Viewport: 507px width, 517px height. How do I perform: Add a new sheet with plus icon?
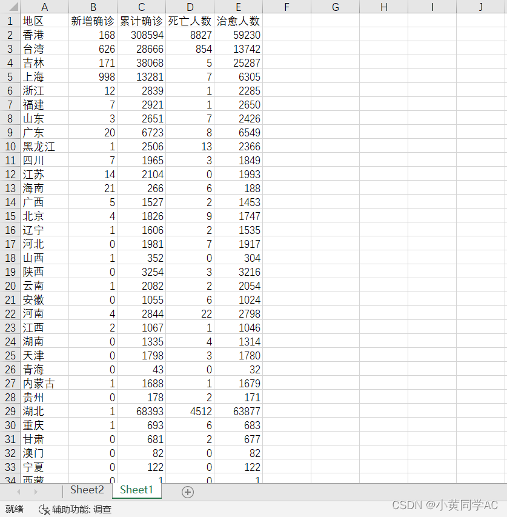coord(187,492)
